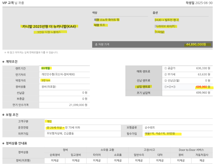The height and width of the screenshot is (164, 217).
Task: Click driver age 만 26세 이상 text
Action: tap(54, 128)
